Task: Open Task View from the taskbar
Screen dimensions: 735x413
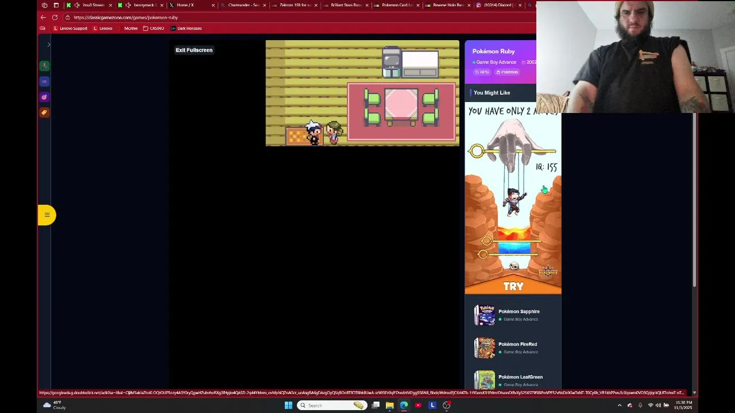Action: [x=376, y=406]
